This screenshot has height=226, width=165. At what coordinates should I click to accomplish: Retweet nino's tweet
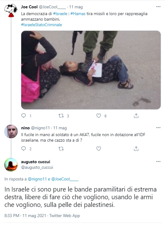[61, 148]
